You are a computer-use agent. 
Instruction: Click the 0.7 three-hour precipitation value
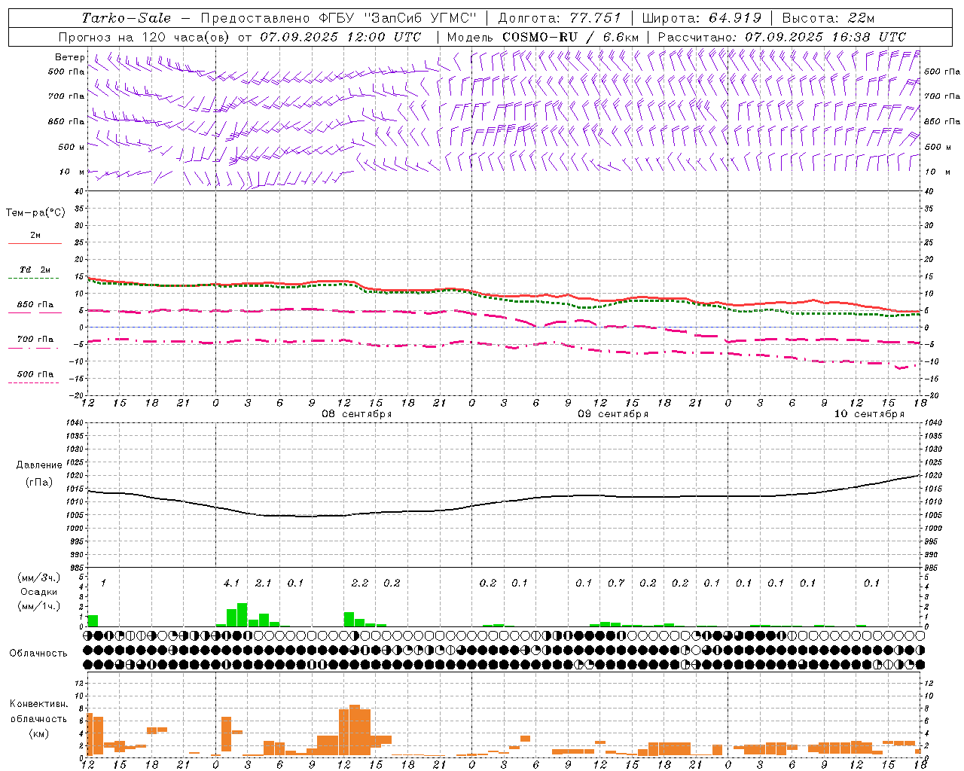tap(616, 584)
